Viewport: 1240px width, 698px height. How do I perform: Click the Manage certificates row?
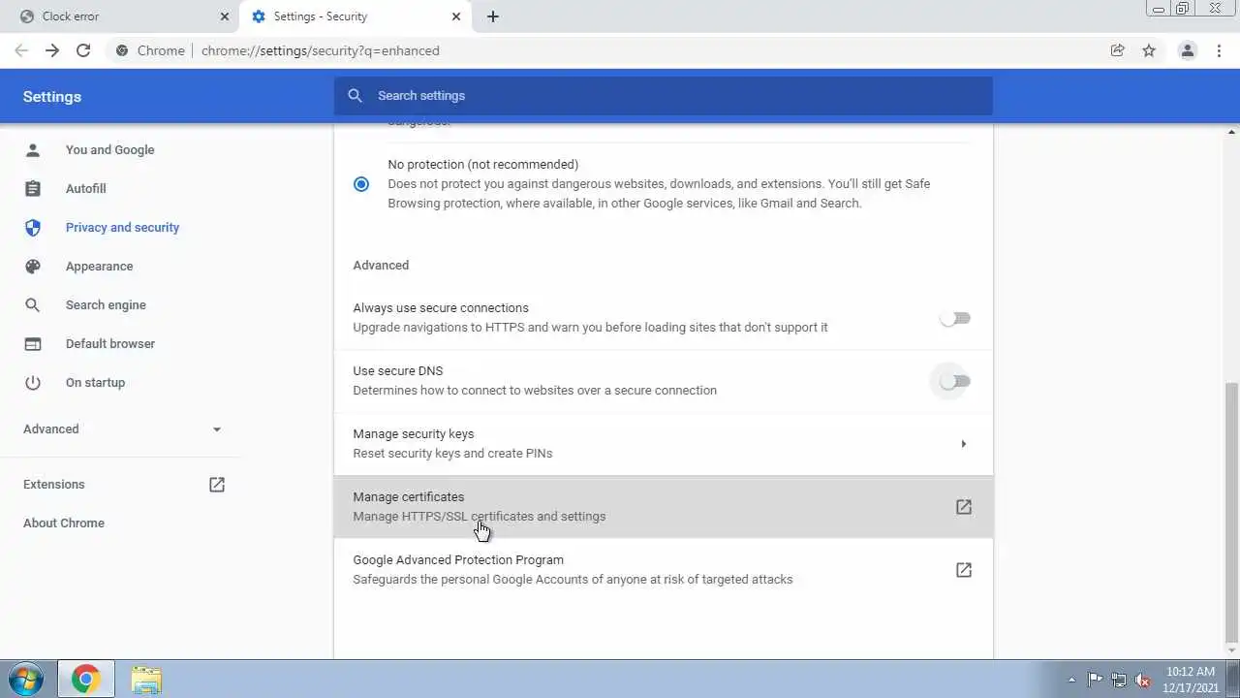(664, 507)
